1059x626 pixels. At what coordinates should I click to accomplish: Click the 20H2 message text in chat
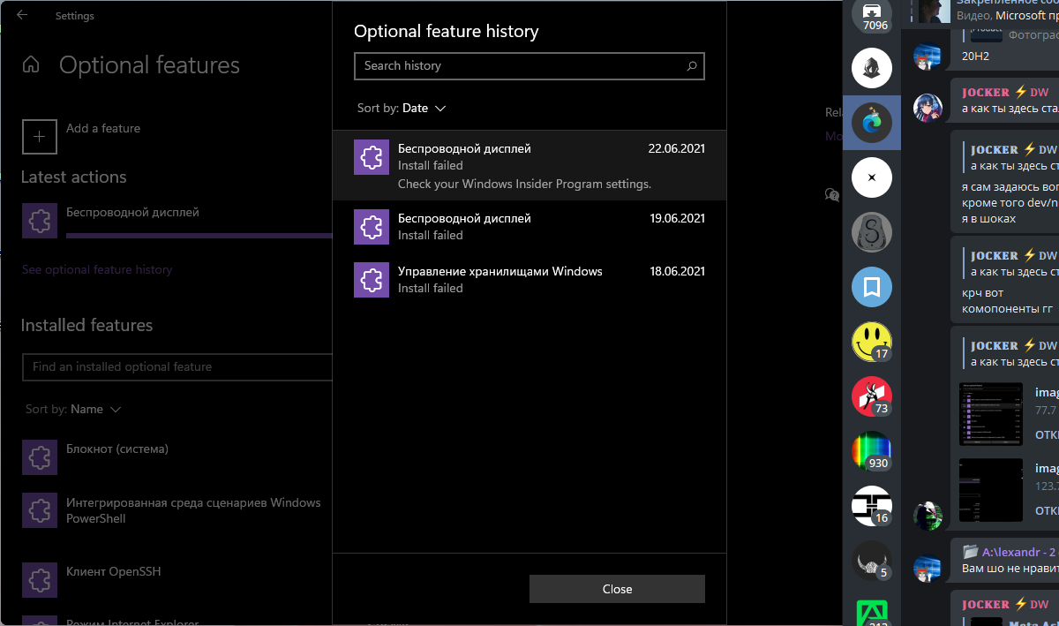pyautogui.click(x=975, y=56)
